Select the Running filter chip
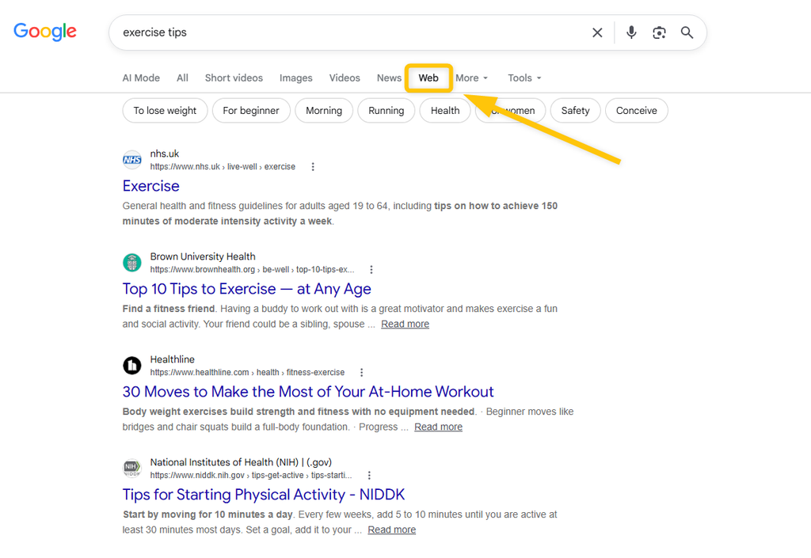 tap(386, 111)
